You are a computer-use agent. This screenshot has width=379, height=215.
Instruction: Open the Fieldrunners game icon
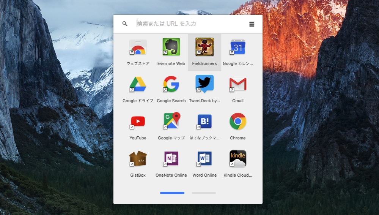pyautogui.click(x=204, y=47)
